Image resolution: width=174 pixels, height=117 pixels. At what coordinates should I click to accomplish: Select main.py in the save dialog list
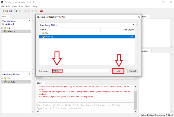tap(87, 37)
